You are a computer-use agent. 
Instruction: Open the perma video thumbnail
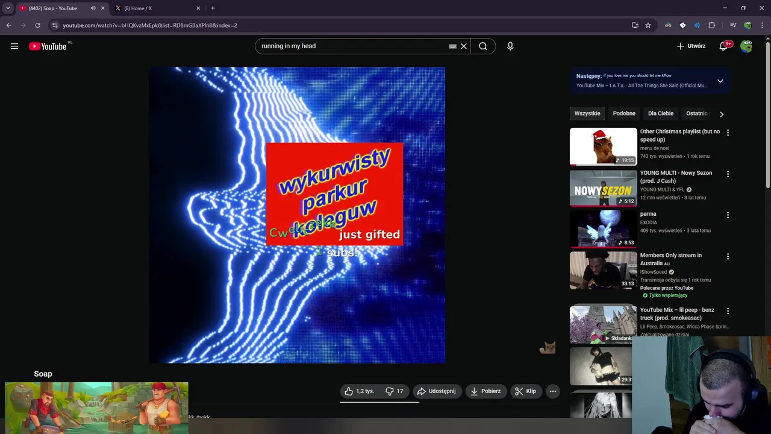[603, 228]
